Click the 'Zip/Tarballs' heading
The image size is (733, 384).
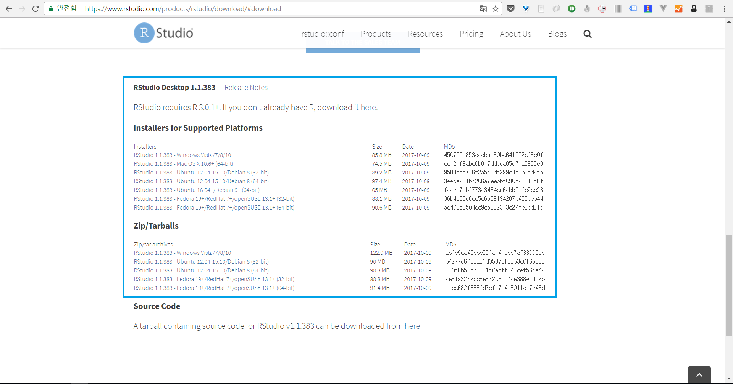coord(156,226)
